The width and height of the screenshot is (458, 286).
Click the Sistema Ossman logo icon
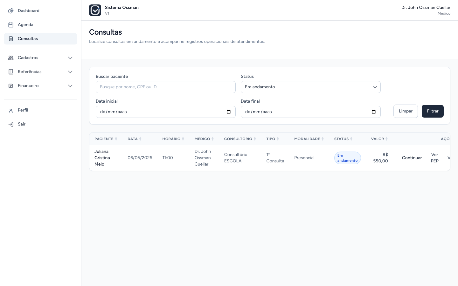coord(95,10)
